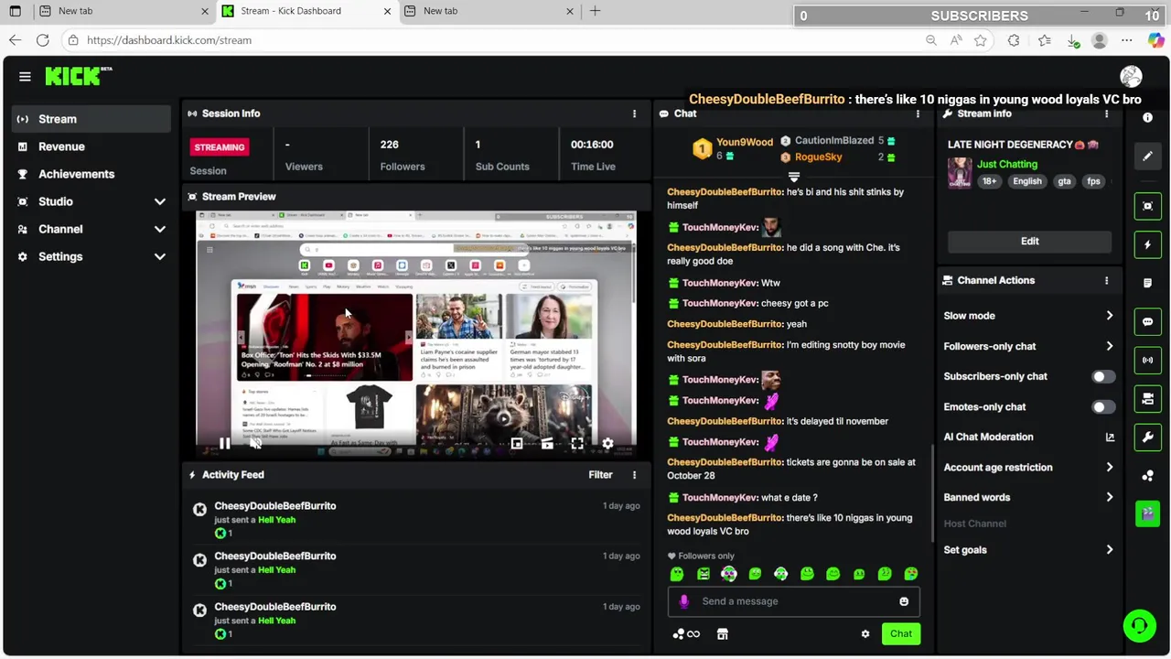Open the emoji picker in chat input
Viewport: 1171px width, 659px height.
point(904,601)
